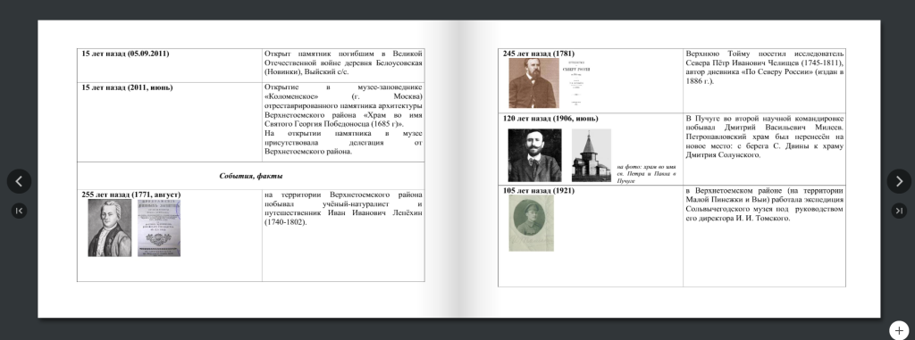Click the '245 лет назад (1781)' label

point(539,54)
